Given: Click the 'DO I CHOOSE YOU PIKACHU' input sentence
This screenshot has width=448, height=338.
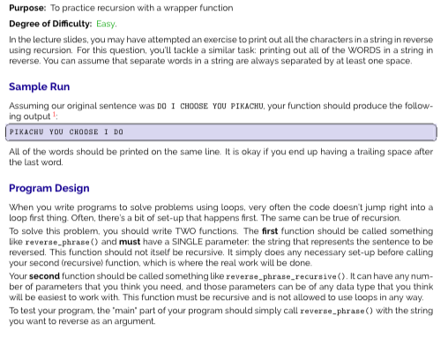Looking at the screenshot, I should 211,106.
